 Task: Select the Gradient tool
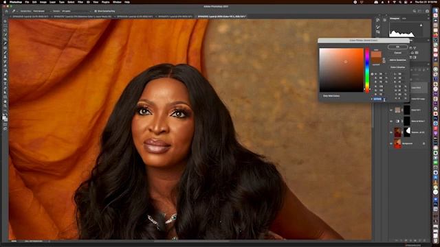click(x=5, y=70)
